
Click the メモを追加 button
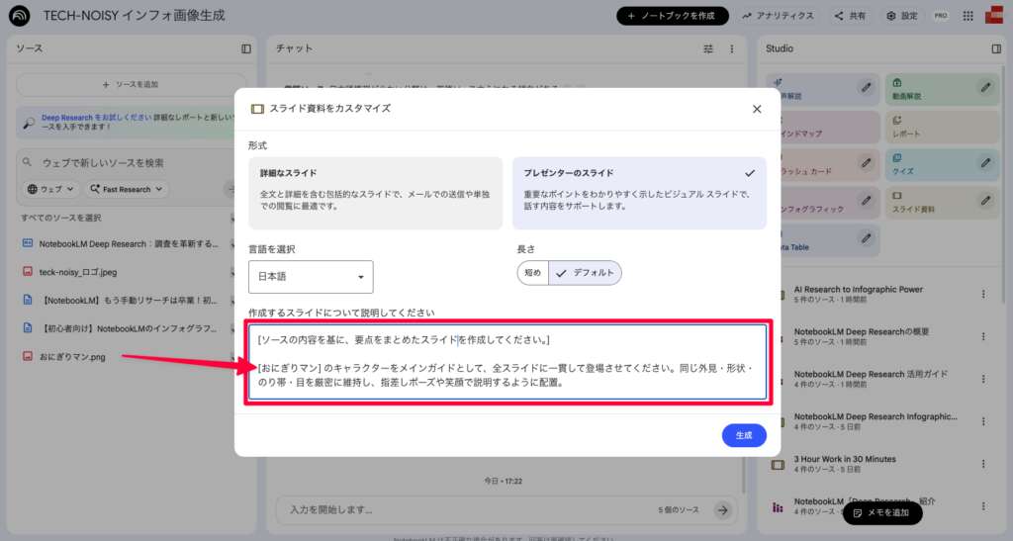pyautogui.click(x=881, y=512)
